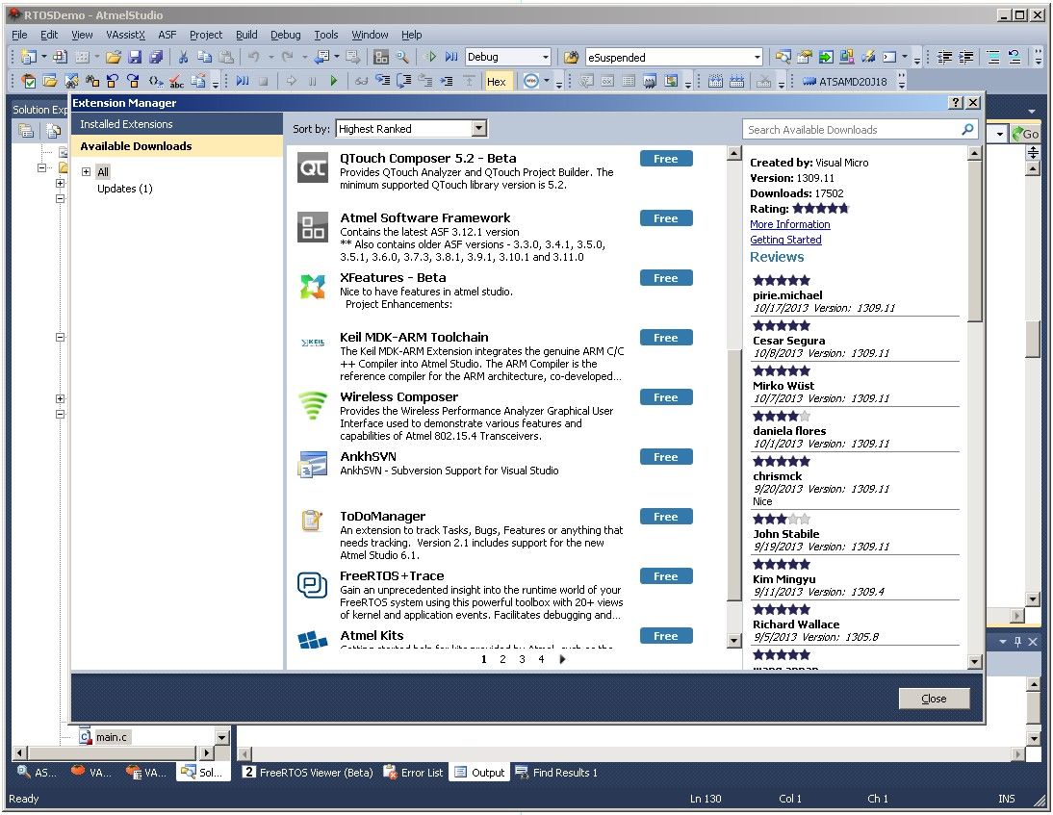The width and height of the screenshot is (1053, 815).
Task: Switch to the Find Results 1 tab
Action: (x=556, y=772)
